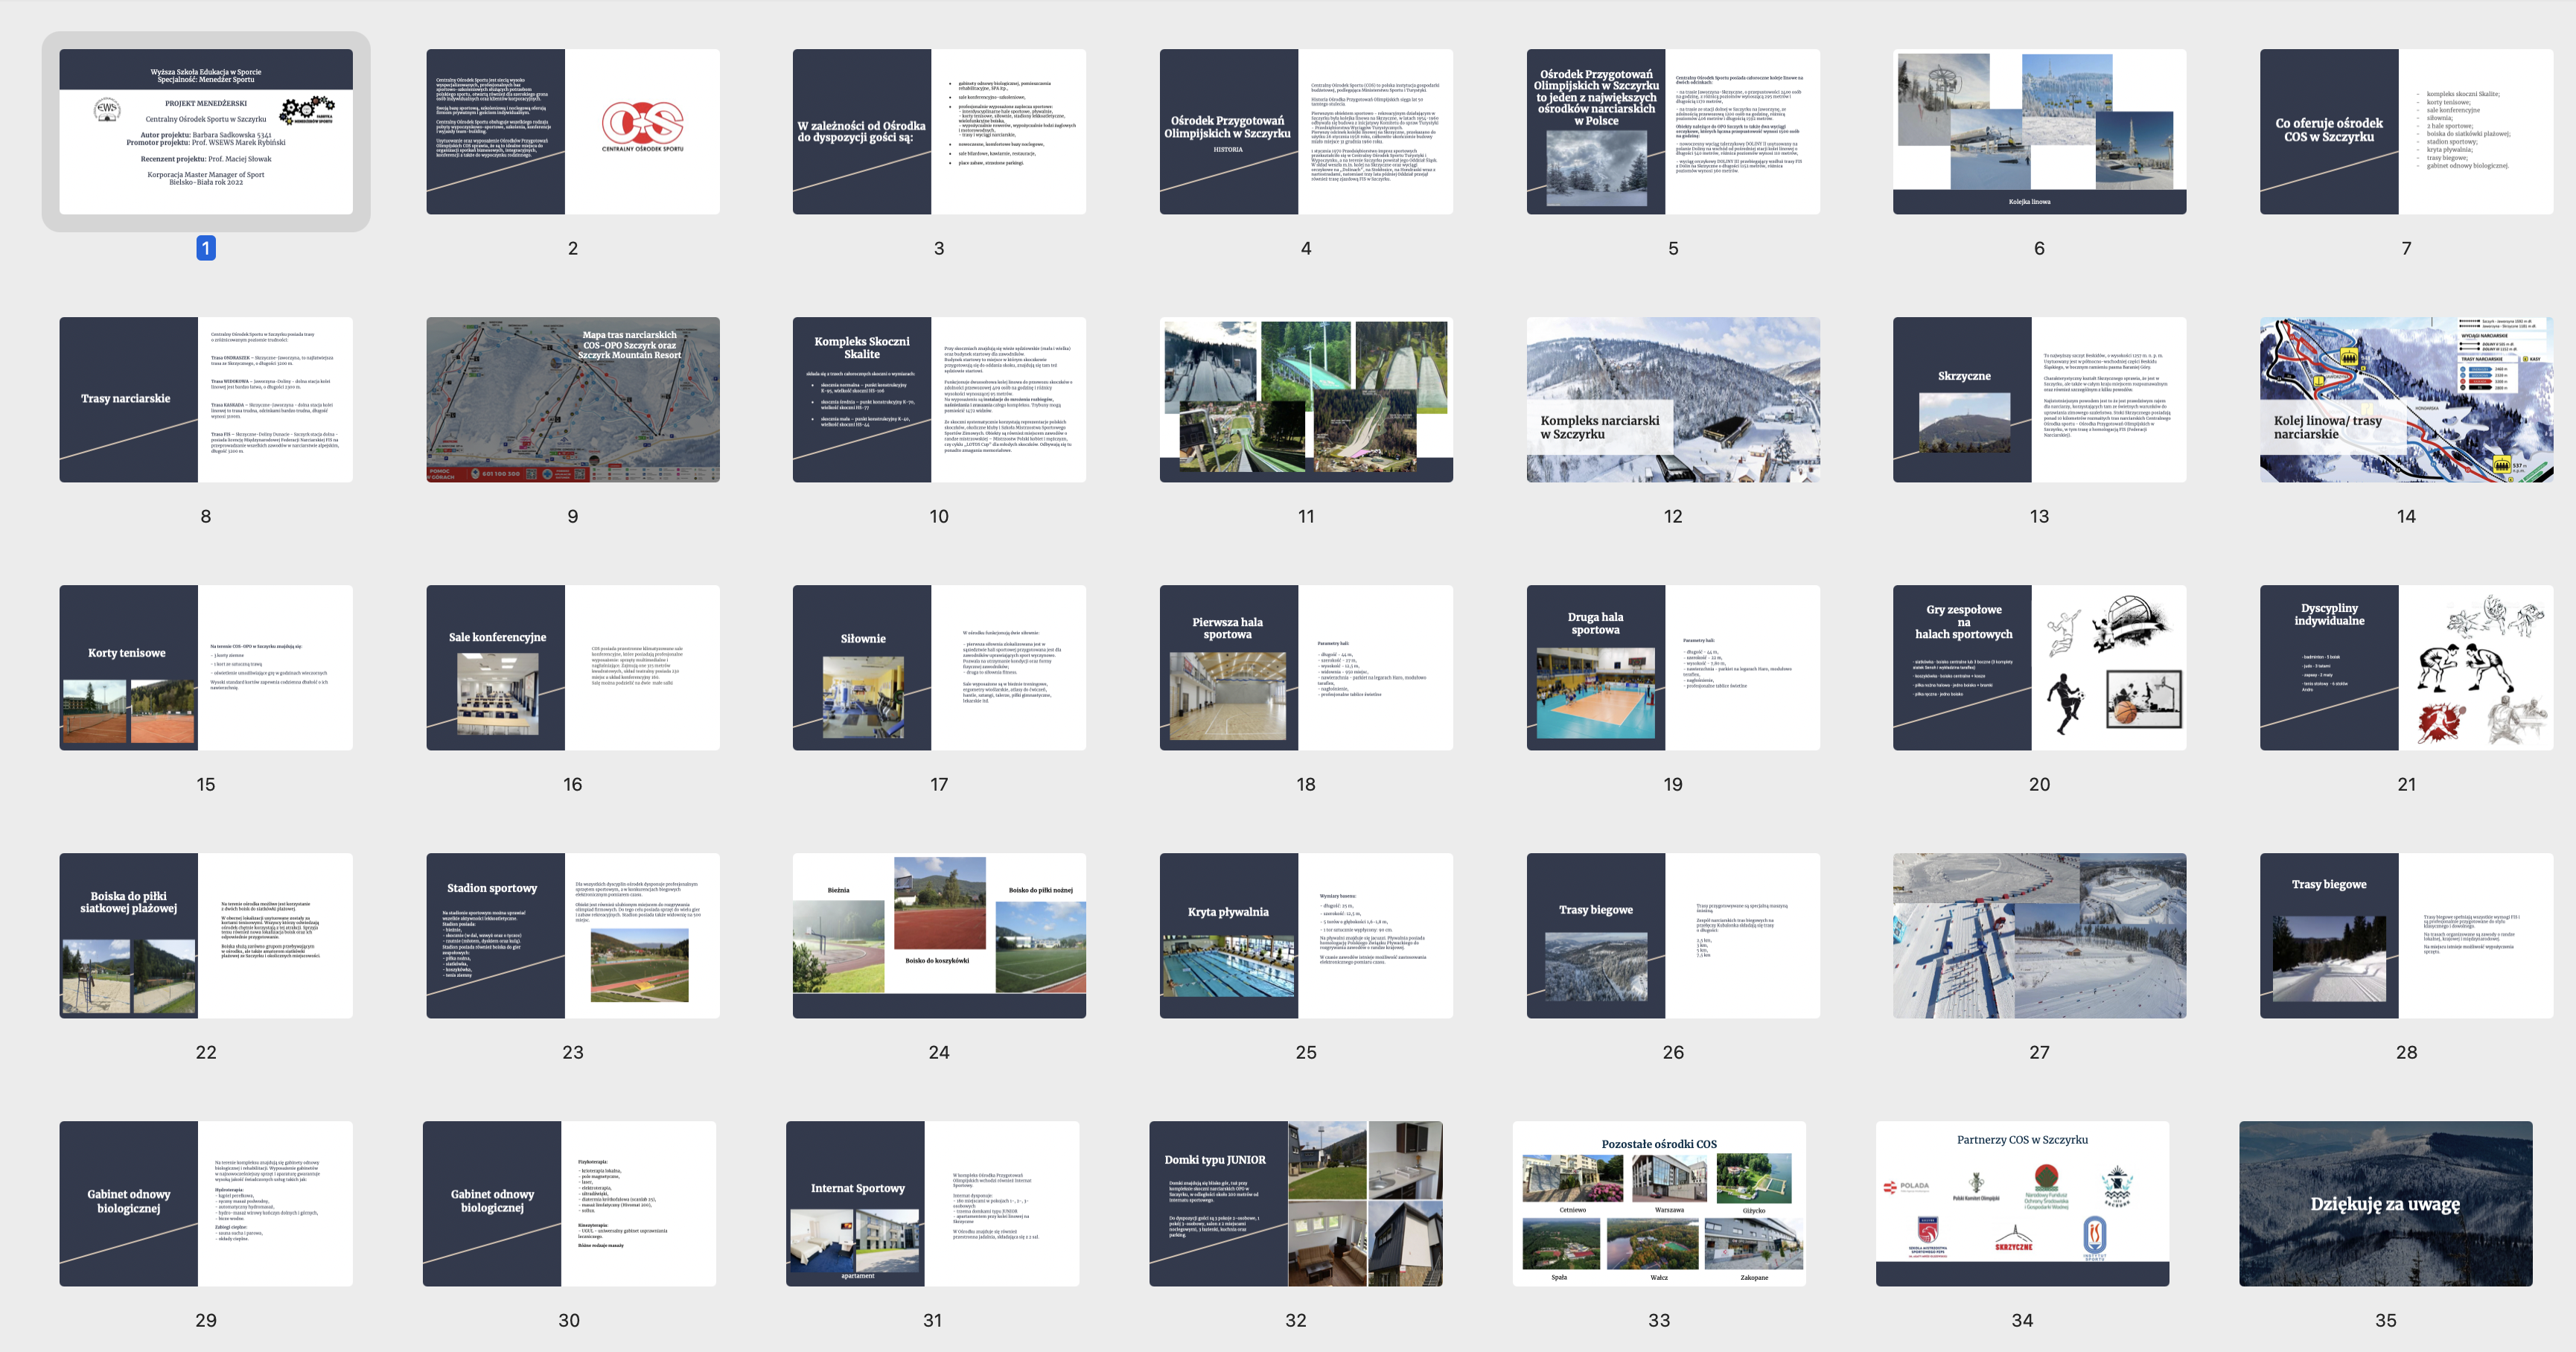The image size is (2576, 1352).
Task: Click slide 25 Kryta pływalnia
Action: click(1305, 935)
